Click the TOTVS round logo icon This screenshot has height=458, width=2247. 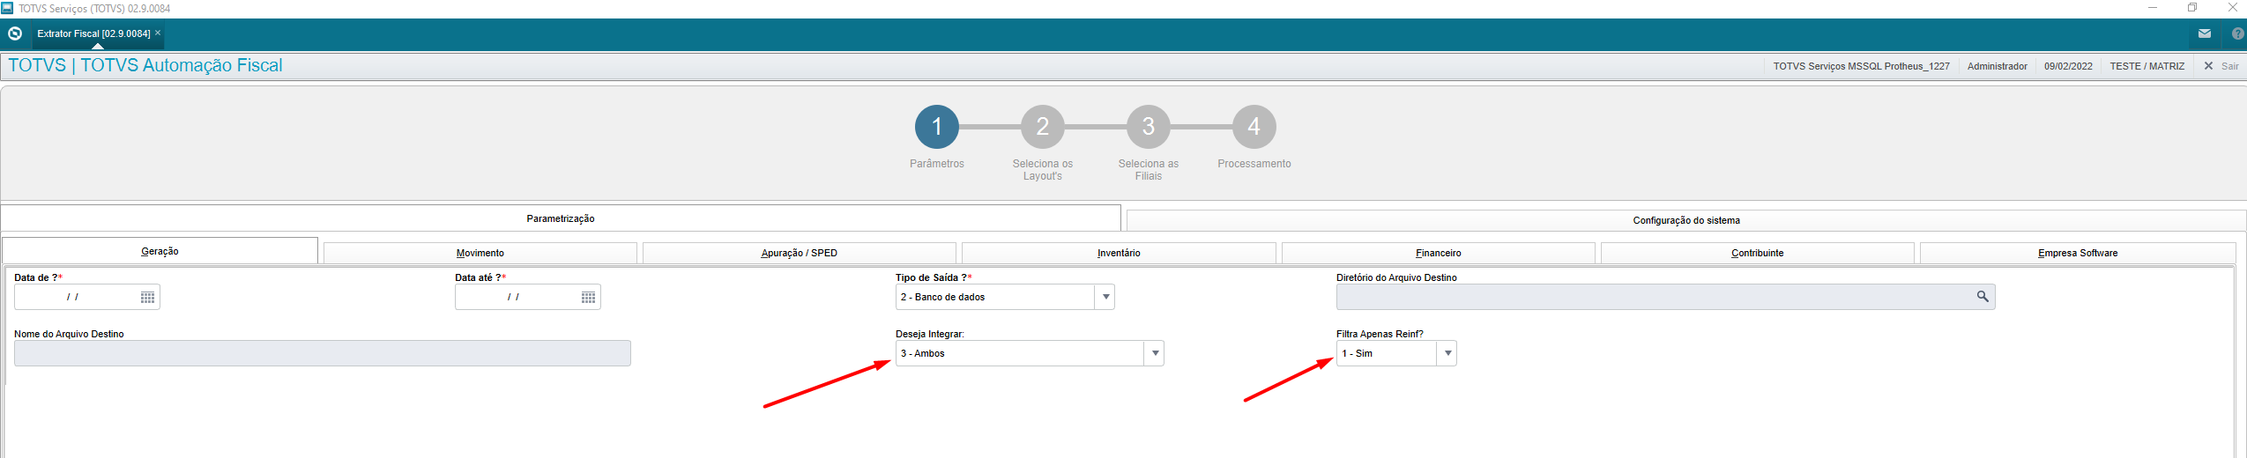[x=15, y=33]
